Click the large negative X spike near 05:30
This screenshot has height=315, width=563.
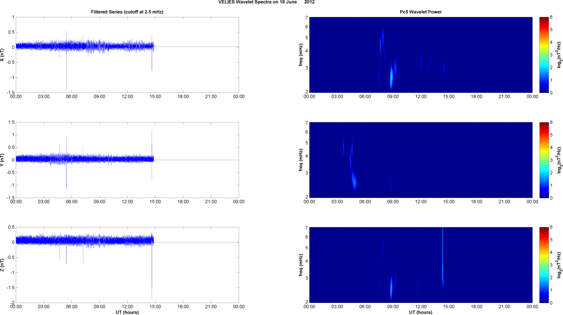pos(66,74)
